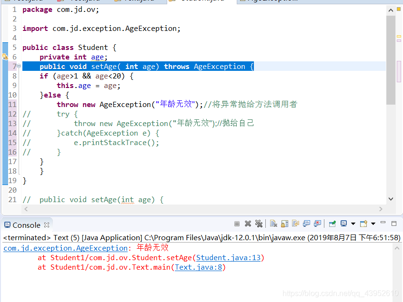Maximize the Console view
The image size is (403, 302).
(x=394, y=224)
